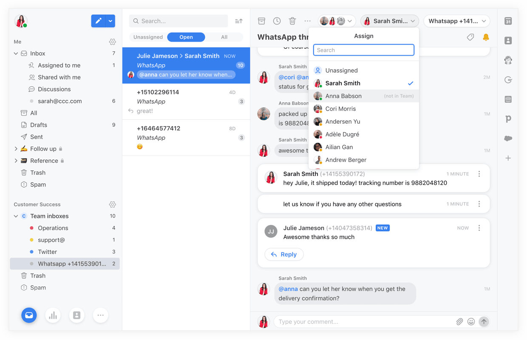Snooze the conversation with the clock icon
The width and height of the screenshot is (527, 340).
point(277,21)
